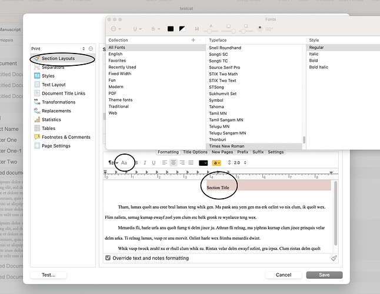Switch to the Title Options tab

(x=195, y=152)
